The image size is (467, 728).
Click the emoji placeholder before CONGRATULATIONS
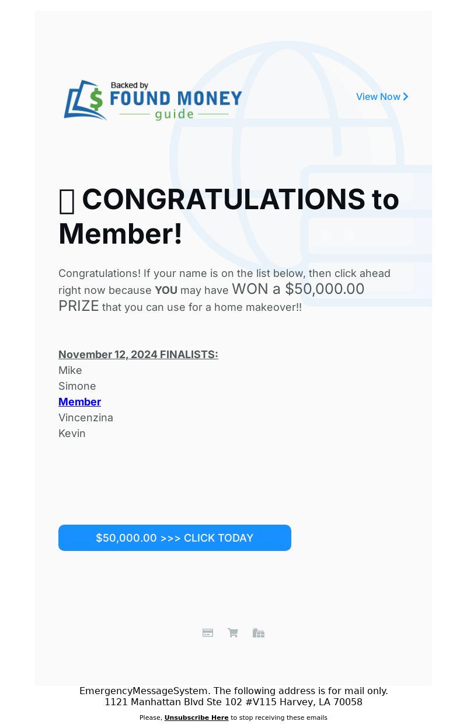click(x=67, y=200)
